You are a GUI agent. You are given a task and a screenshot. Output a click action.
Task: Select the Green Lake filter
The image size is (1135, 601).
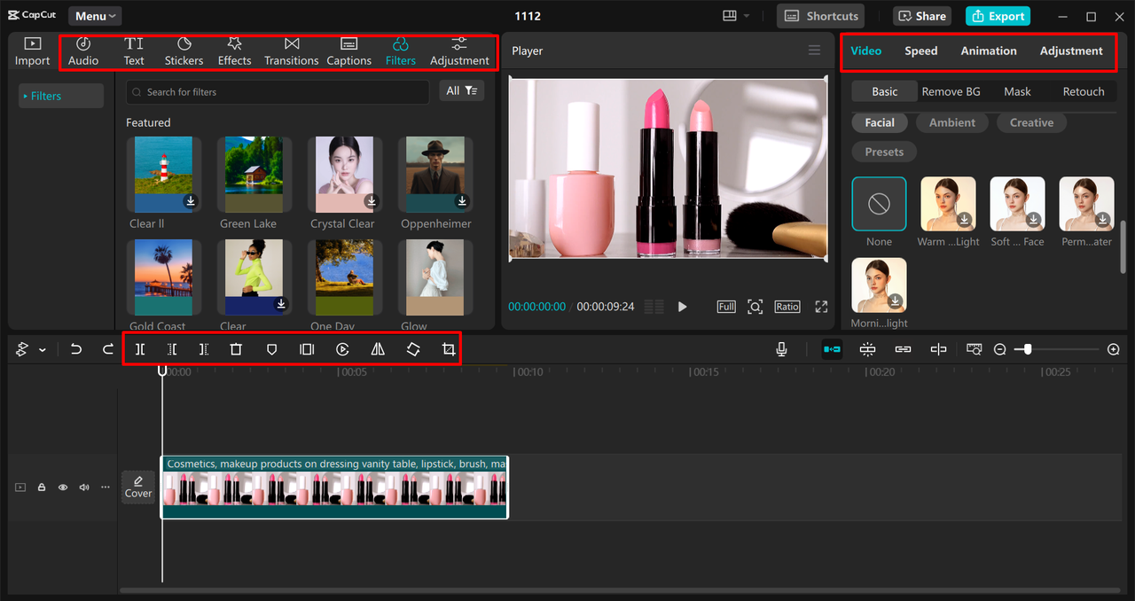[x=254, y=175]
